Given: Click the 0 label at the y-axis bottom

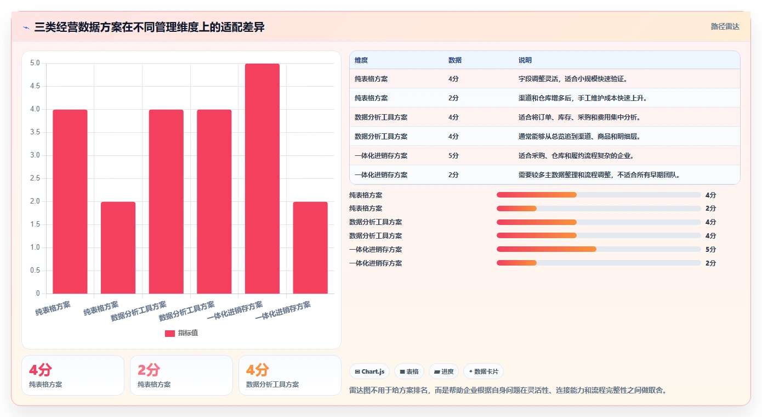Looking at the screenshot, I should (38, 294).
